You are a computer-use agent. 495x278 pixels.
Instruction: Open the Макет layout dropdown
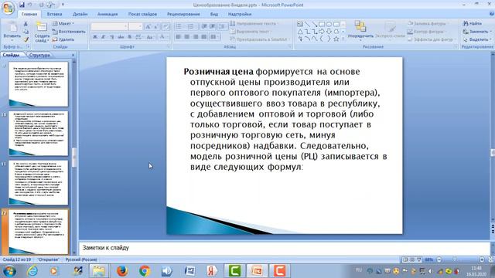pyautogui.click(x=63, y=24)
